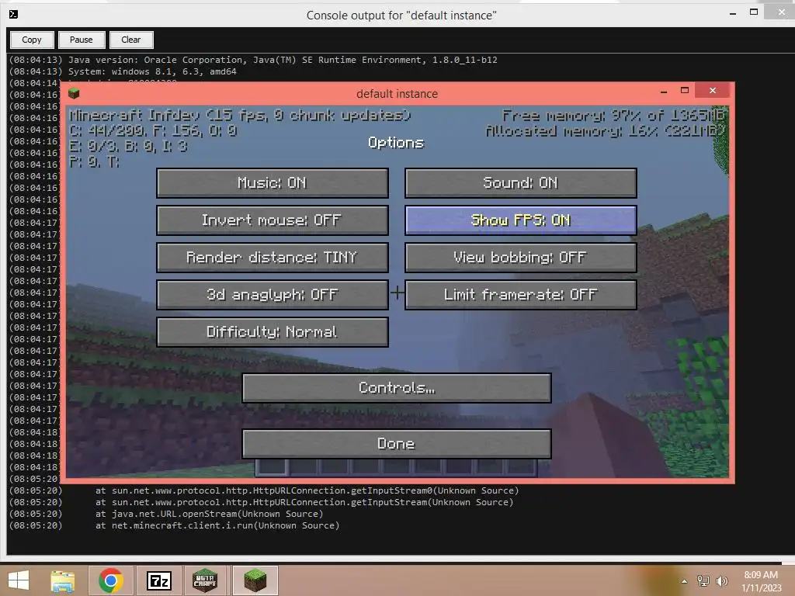Screen dimensions: 795x596
Task: Maximize the Console output window
Action: coord(754,12)
